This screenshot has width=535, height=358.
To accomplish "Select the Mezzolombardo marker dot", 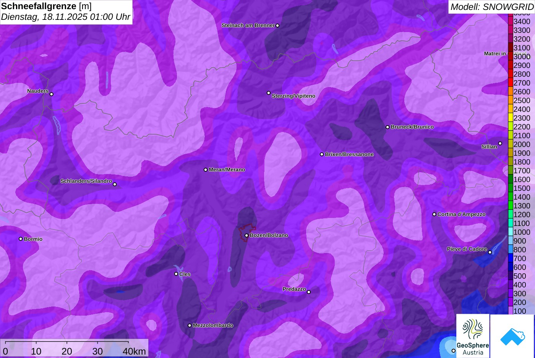I will 190,326.
